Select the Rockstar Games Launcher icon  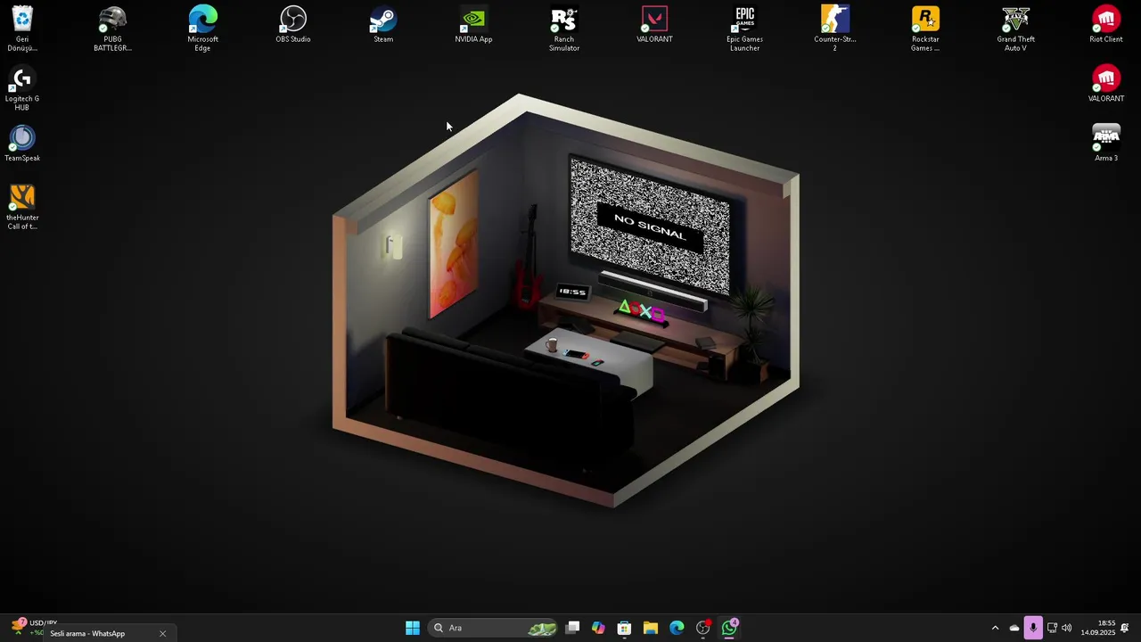[925, 29]
